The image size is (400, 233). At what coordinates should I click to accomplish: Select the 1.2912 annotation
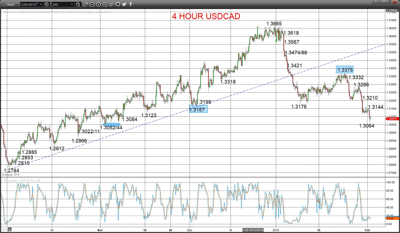click(57, 148)
